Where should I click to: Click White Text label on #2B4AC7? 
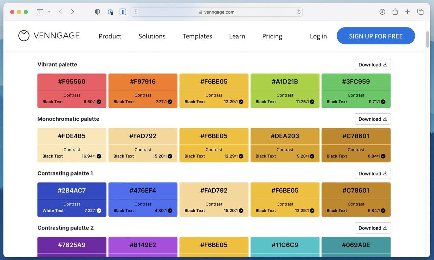(53, 210)
